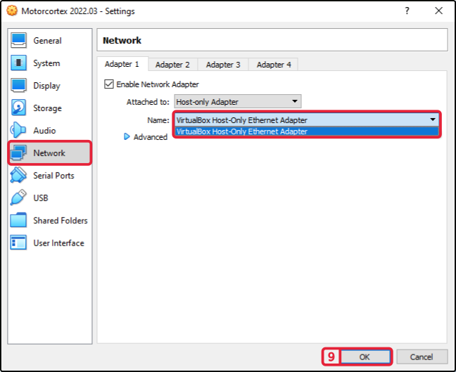The width and height of the screenshot is (456, 372).
Task: Open Serial Ports connector icon
Action: point(18,175)
